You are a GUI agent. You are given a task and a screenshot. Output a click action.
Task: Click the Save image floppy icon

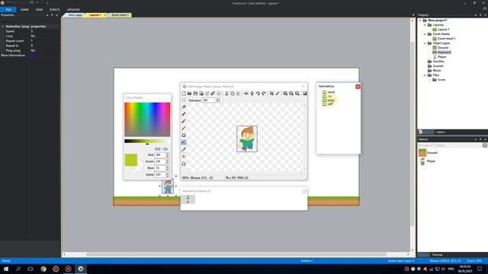click(x=195, y=94)
